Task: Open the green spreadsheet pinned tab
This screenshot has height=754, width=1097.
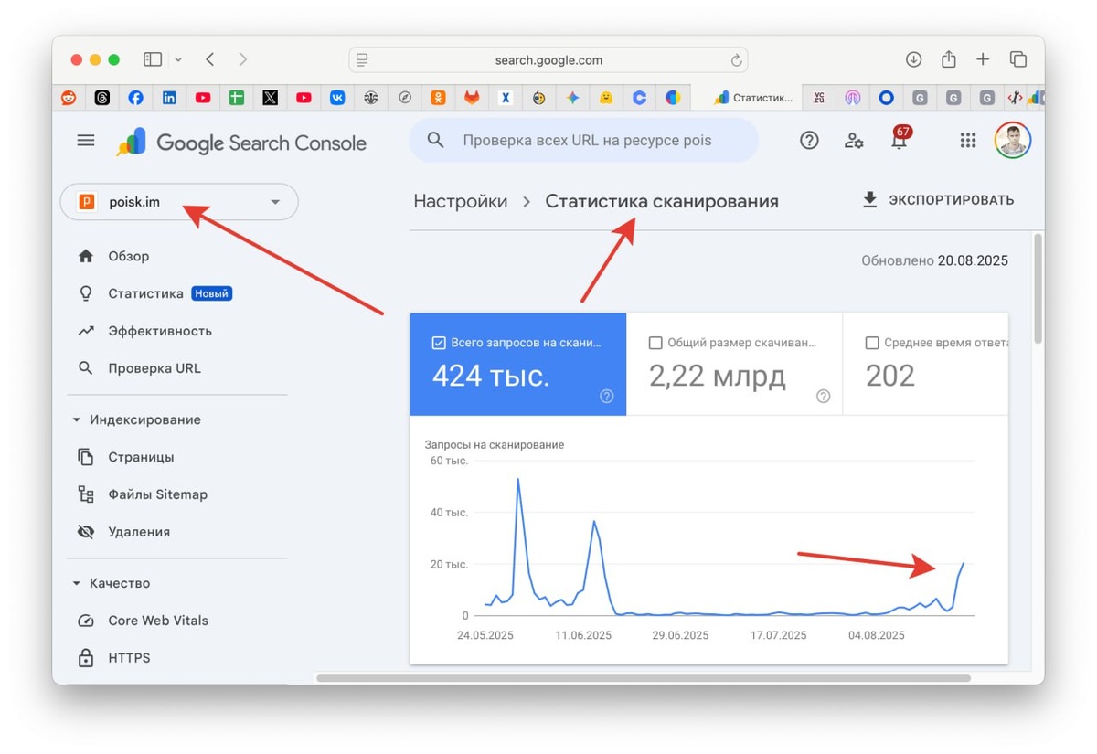Action: 237,98
